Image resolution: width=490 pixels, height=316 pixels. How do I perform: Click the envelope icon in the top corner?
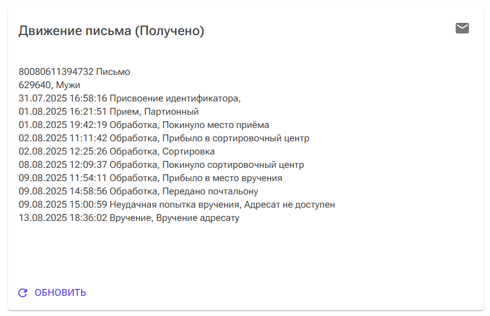[462, 27]
